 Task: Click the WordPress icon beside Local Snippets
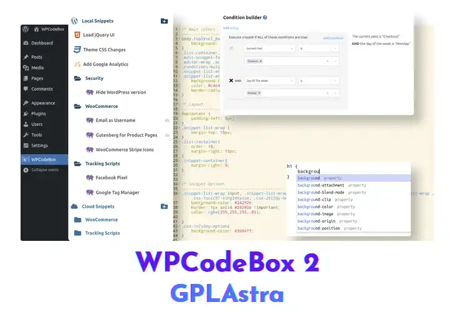pyautogui.click(x=74, y=21)
